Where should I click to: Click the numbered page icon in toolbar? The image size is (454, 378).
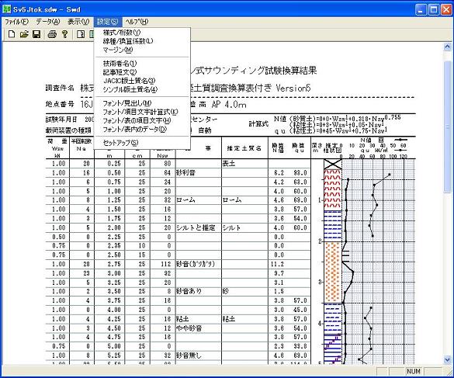81,34
